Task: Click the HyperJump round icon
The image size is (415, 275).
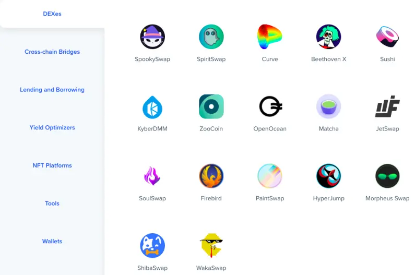Action: pyautogui.click(x=328, y=176)
